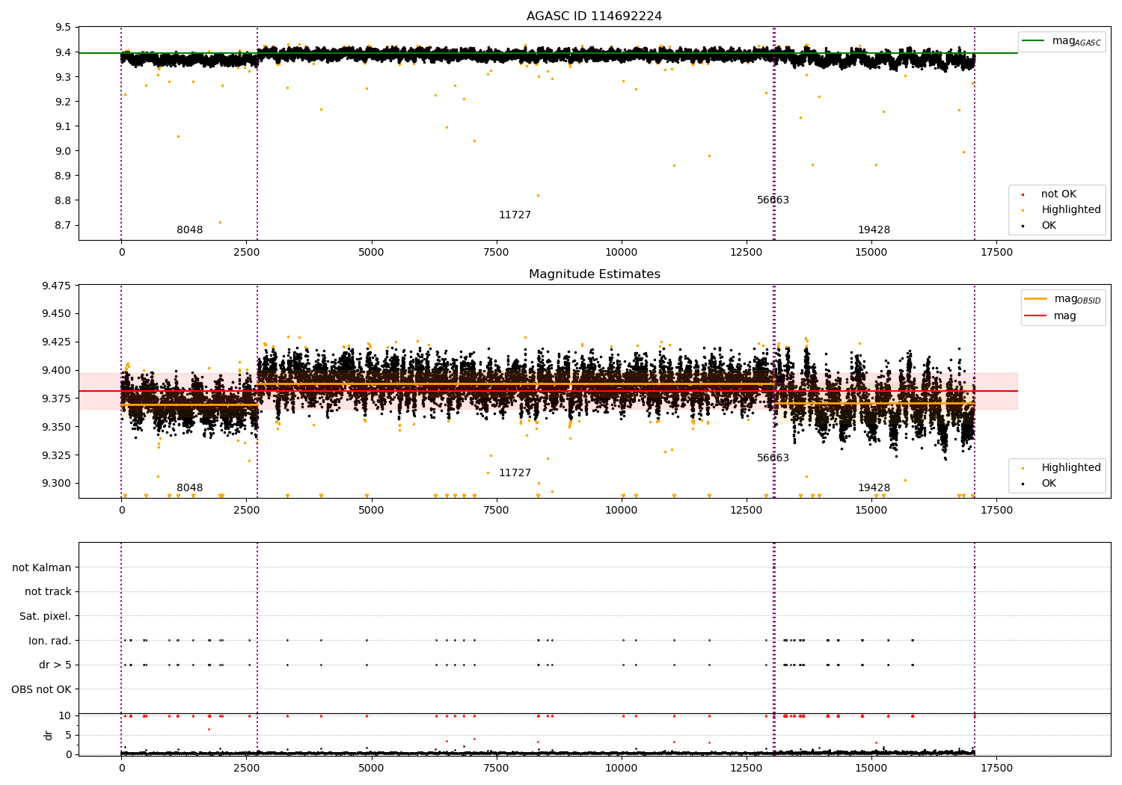The image size is (1122, 785).
Task: Select 'OK' in the Magnitude Estimates legend
Action: pos(1049,484)
